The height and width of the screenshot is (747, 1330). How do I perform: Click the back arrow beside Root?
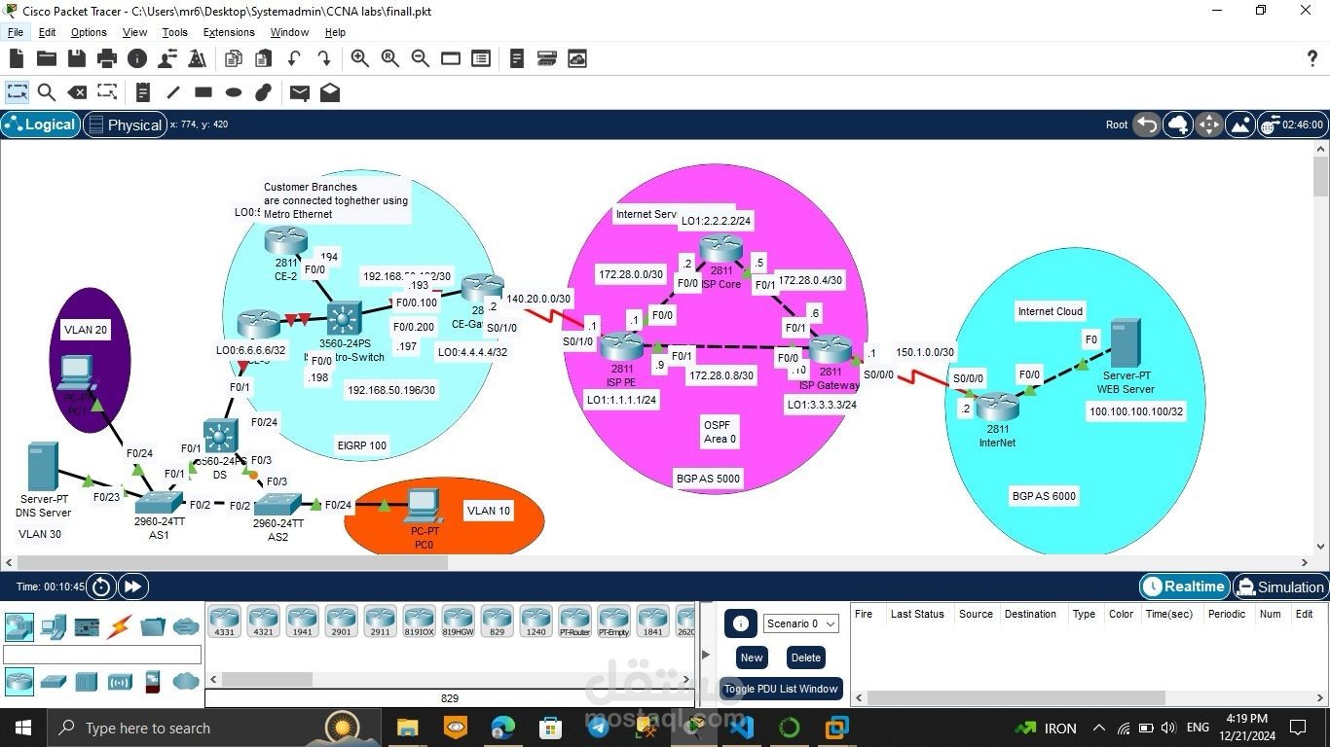pos(1148,124)
